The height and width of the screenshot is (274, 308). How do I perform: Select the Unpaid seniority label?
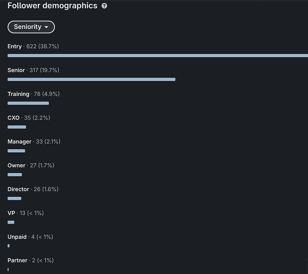[x=17, y=237]
